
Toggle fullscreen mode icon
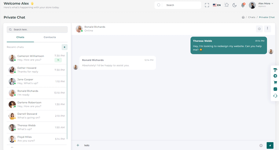point(207,5)
